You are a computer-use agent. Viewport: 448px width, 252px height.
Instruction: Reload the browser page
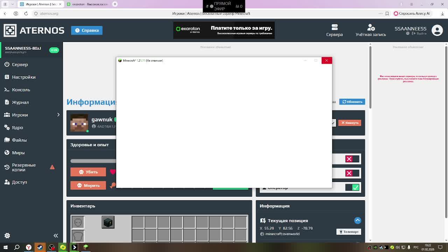coord(26,13)
